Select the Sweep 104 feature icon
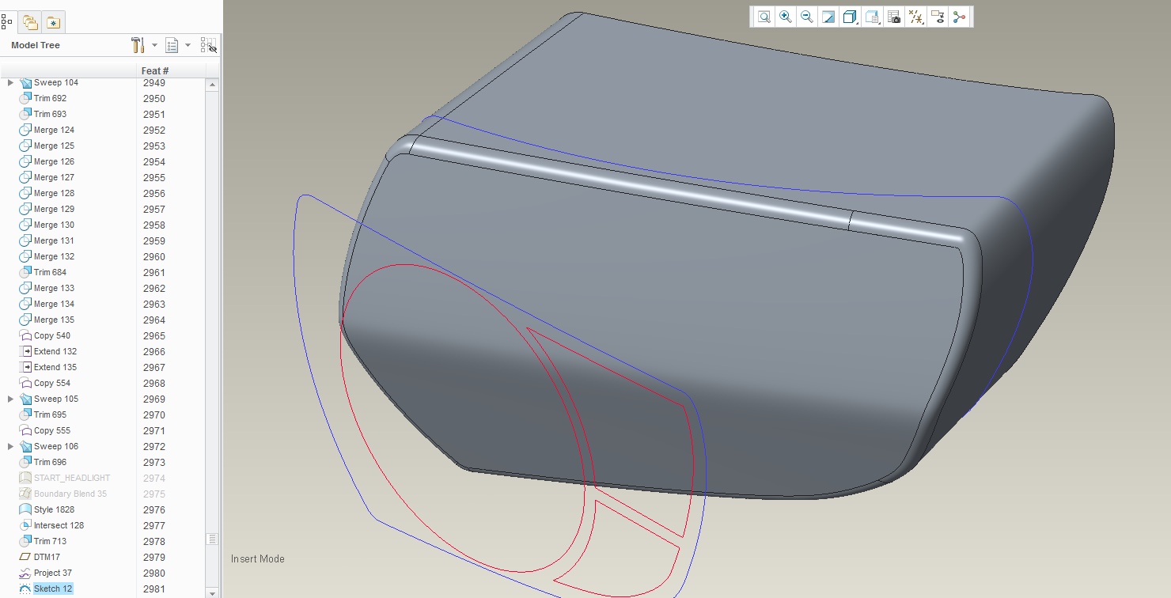Screen dimensions: 1171x598 (25, 82)
